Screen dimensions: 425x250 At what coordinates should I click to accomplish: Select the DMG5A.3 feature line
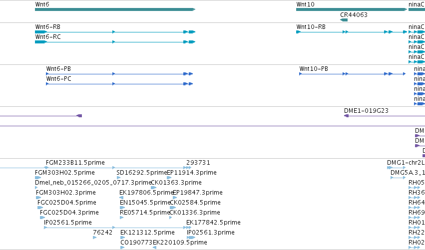pyautogui.click(x=398, y=178)
